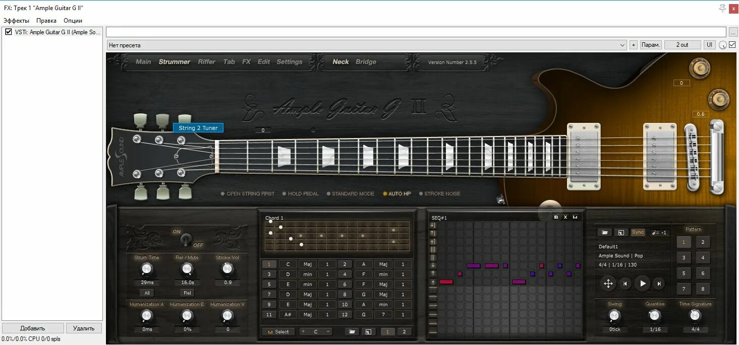Click the plus to transpose key up

coord(303,331)
